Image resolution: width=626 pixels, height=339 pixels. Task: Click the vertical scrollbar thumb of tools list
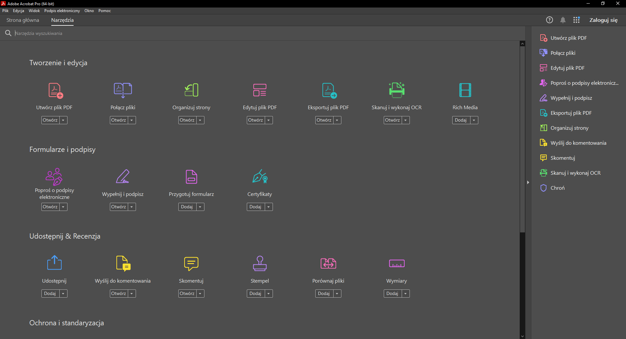tap(523, 139)
